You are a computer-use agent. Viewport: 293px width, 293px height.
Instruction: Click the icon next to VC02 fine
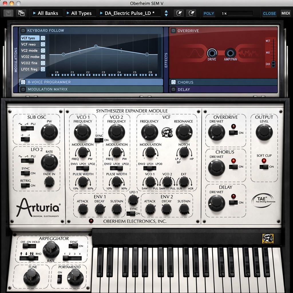43,63
